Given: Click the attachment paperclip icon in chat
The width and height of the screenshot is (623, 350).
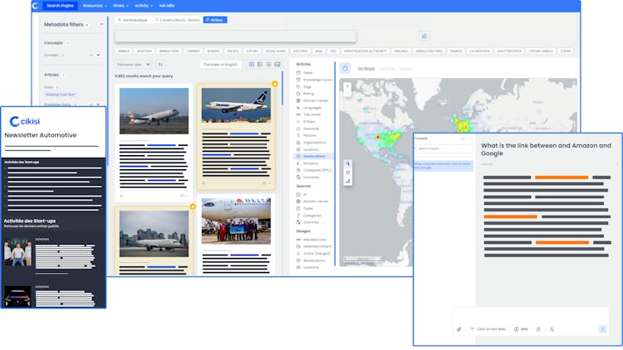Looking at the screenshot, I should click(x=459, y=329).
